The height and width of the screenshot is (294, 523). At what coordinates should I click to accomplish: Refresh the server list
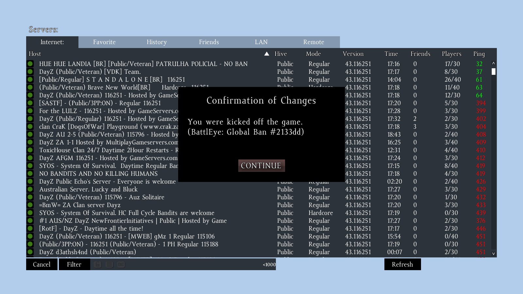tap(402, 264)
